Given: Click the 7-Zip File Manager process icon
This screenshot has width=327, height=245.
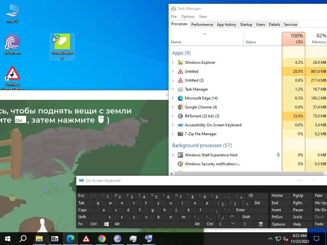Looking at the screenshot, I should coord(180,134).
